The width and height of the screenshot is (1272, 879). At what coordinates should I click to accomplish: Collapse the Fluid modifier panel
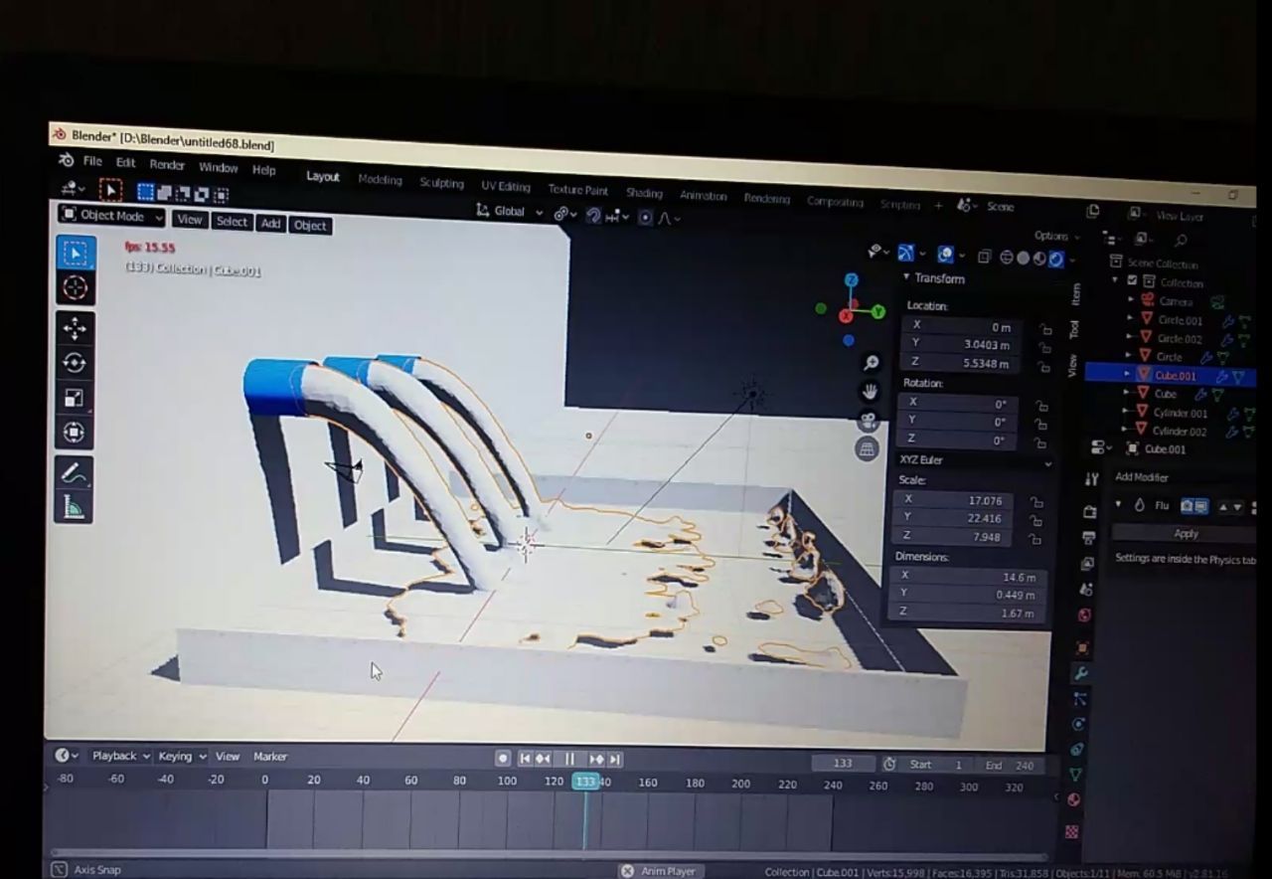click(1118, 505)
